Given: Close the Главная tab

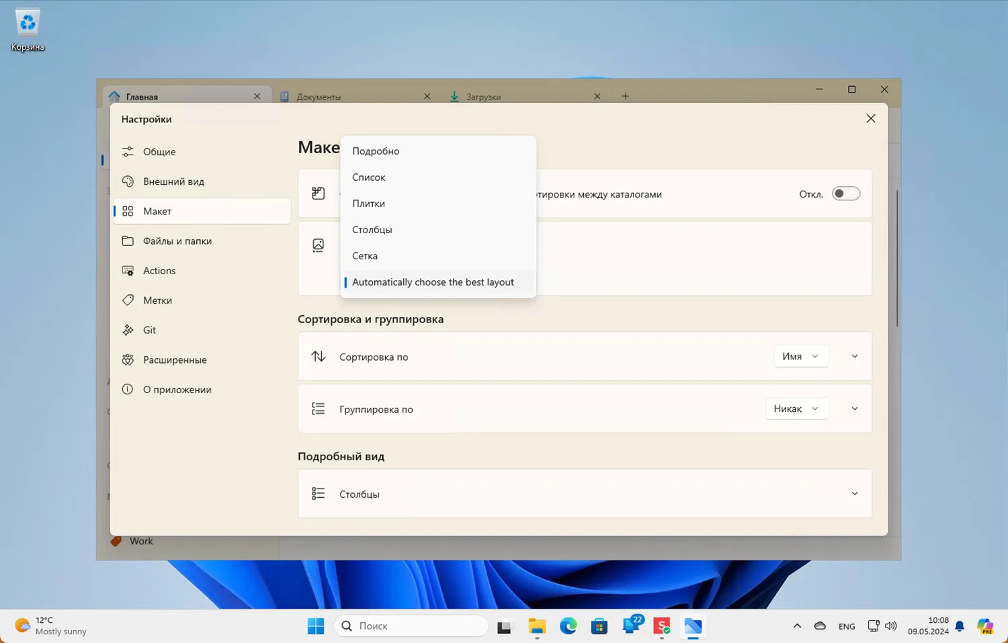Looking at the screenshot, I should [x=257, y=96].
